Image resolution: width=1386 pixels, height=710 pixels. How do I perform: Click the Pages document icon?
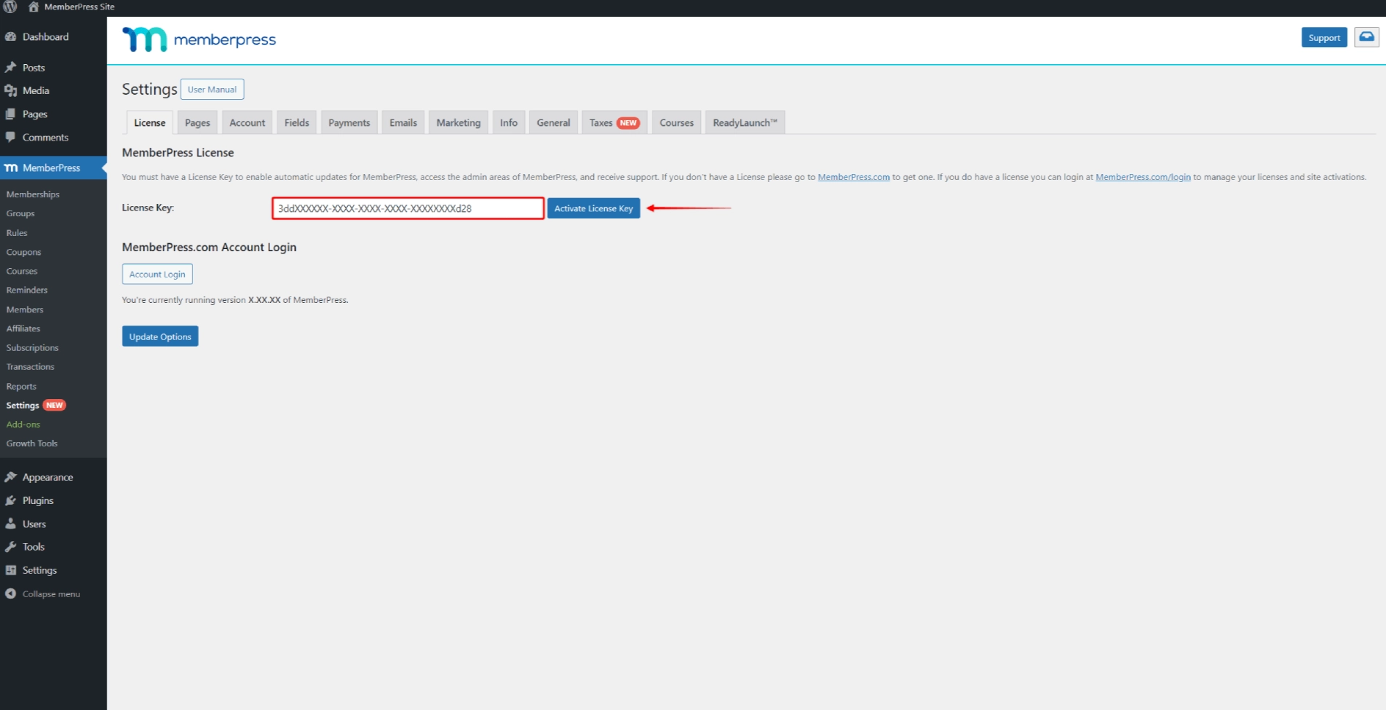pyautogui.click(x=11, y=114)
